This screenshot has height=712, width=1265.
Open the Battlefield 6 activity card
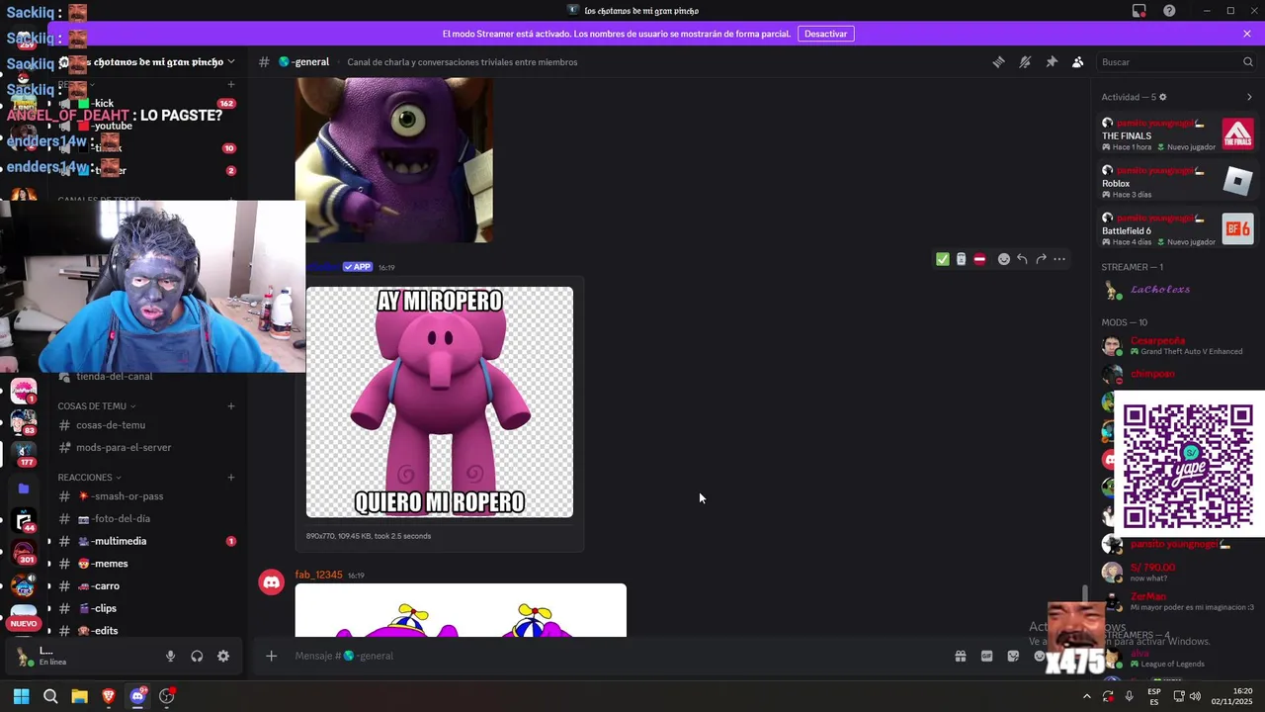pos(1177,229)
